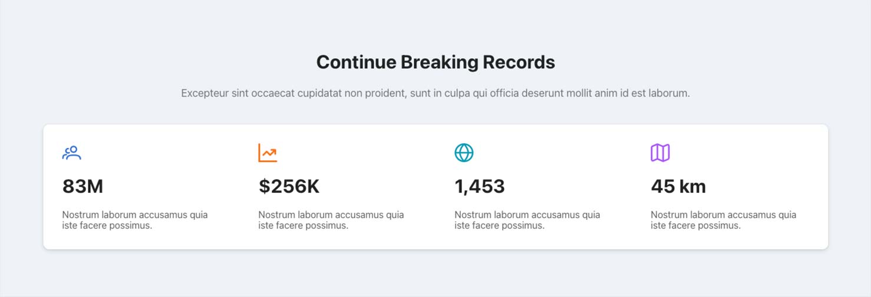Click the teal globe icon
The width and height of the screenshot is (871, 297).
coord(464,153)
